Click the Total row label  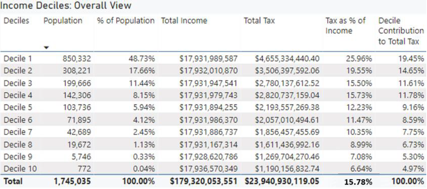pos(13,181)
